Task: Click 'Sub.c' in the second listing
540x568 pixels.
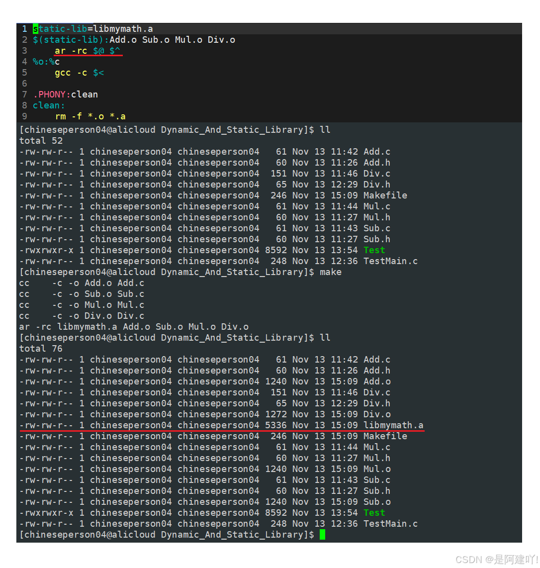Action: 377,480
